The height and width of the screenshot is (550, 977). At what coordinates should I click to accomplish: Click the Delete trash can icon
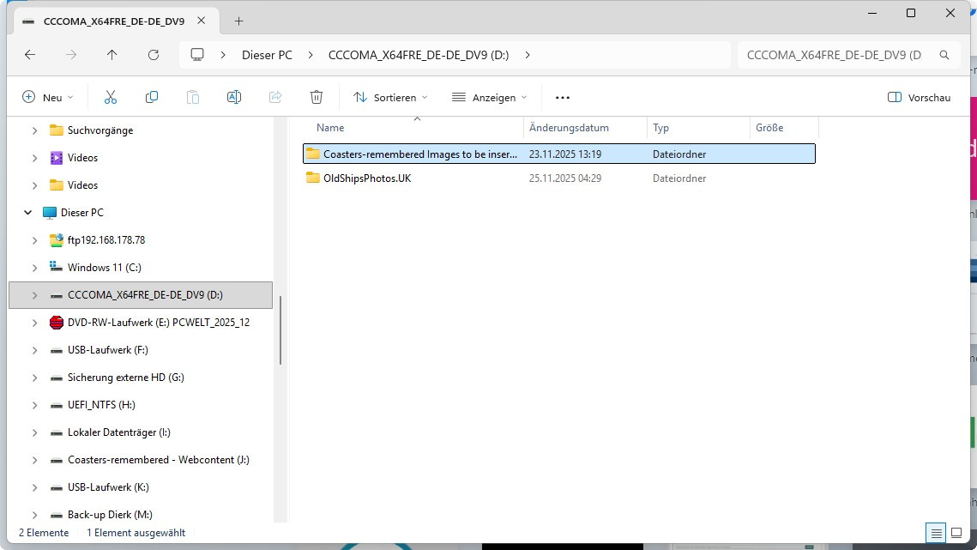pyautogui.click(x=317, y=97)
